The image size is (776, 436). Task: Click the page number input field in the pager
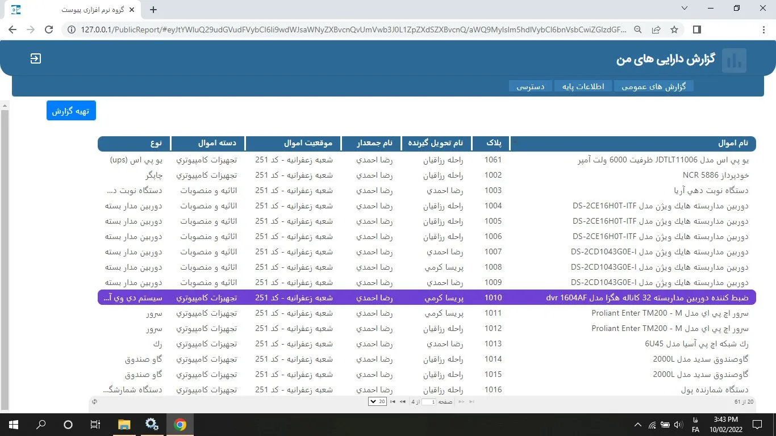(x=429, y=402)
